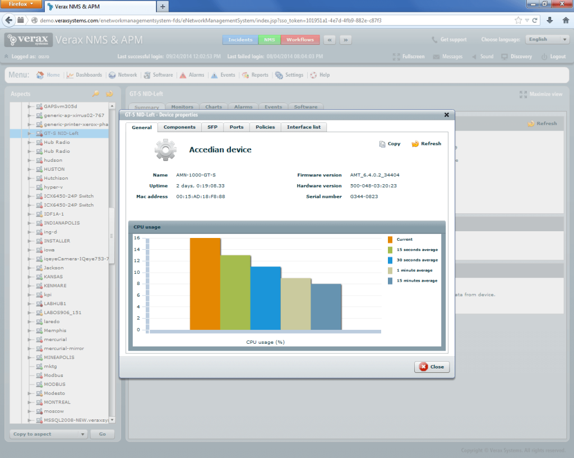Click the Refresh icon in Device properties dialog
Screen dimensions: 574x458
click(x=415, y=144)
